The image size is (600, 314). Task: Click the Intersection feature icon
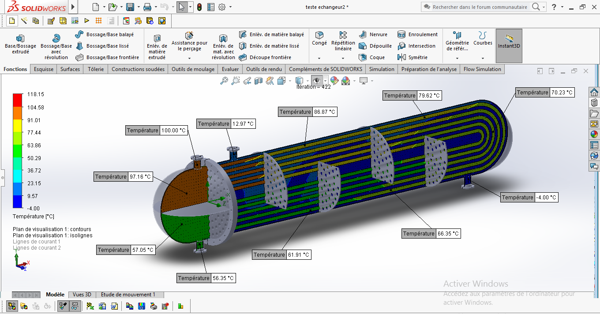[401, 46]
